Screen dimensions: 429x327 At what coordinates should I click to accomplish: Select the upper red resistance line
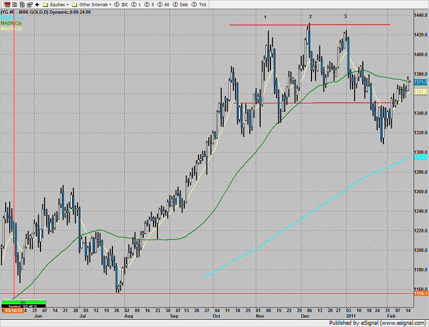(x=309, y=25)
